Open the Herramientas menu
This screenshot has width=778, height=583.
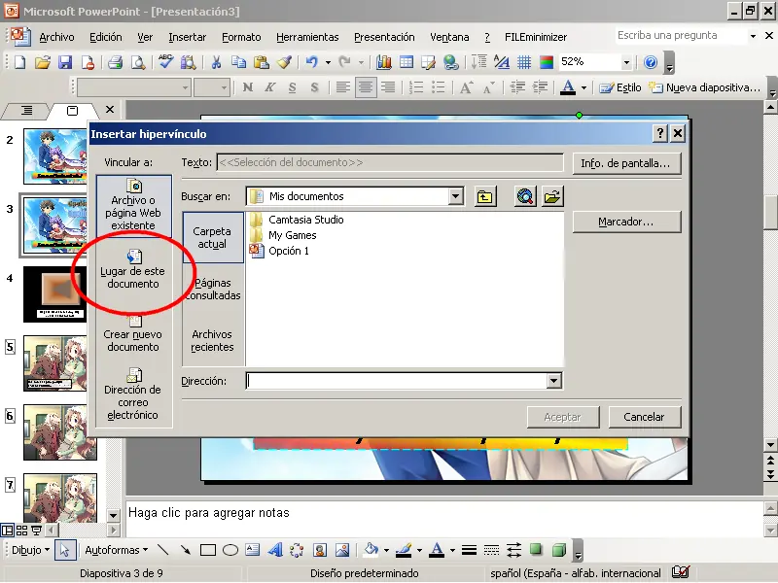pyautogui.click(x=307, y=37)
